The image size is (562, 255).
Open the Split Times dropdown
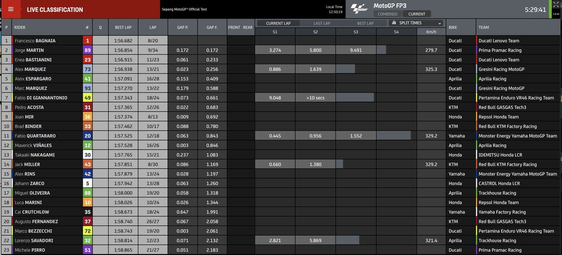416,23
